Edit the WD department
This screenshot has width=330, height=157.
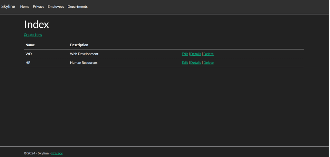tap(185, 54)
